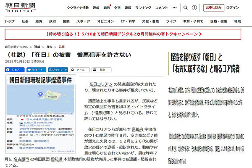Image resolution: width=252 pixels, height=168 pixels.
Task: Click 宇治市 link in article
Action: coord(150,129)
